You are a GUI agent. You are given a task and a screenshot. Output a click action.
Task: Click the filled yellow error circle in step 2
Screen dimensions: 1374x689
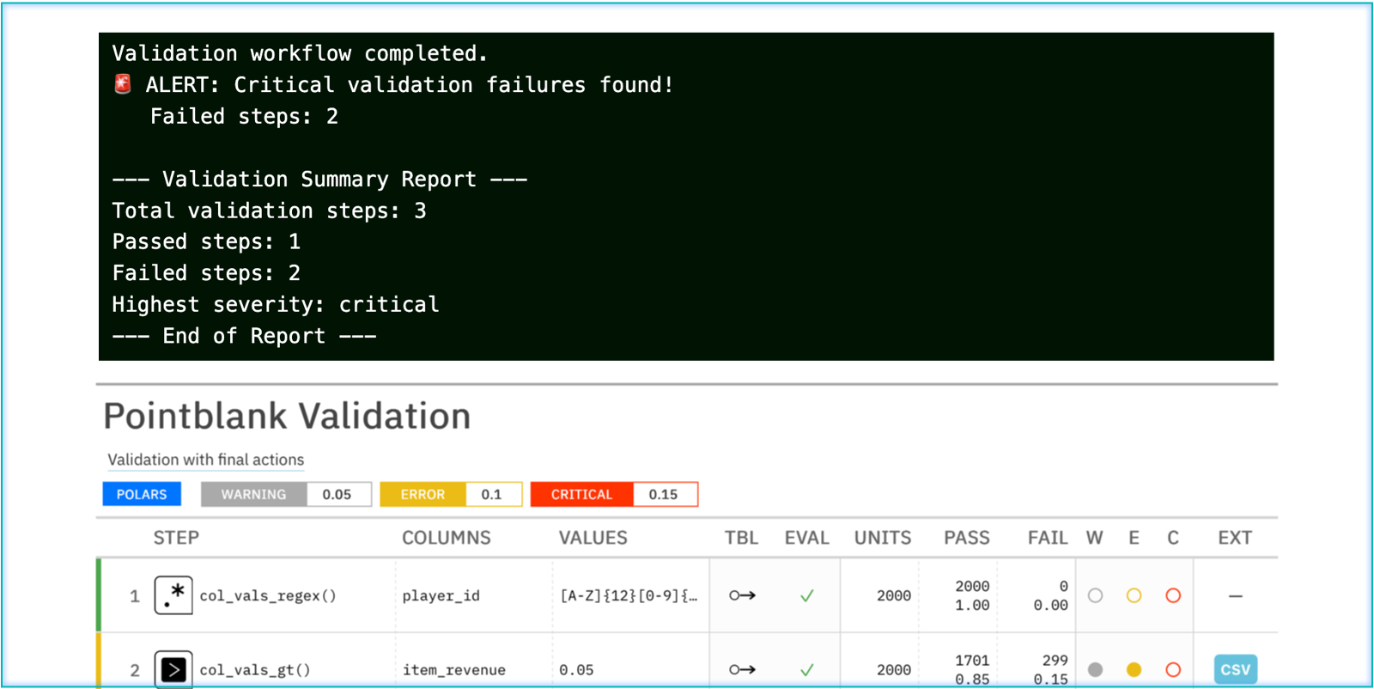[1134, 669]
